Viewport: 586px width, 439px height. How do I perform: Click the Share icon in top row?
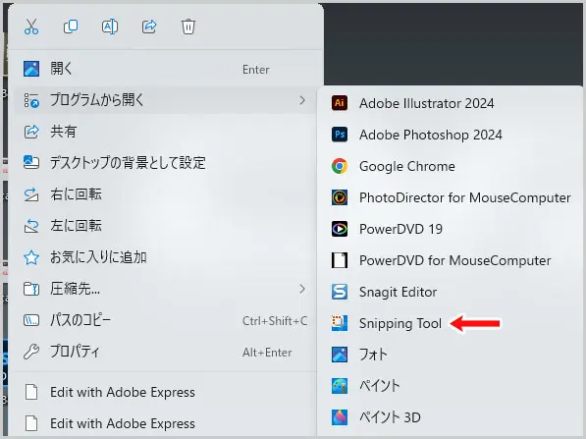[x=149, y=27]
